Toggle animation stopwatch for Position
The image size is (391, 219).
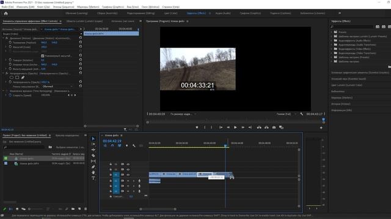(10, 43)
